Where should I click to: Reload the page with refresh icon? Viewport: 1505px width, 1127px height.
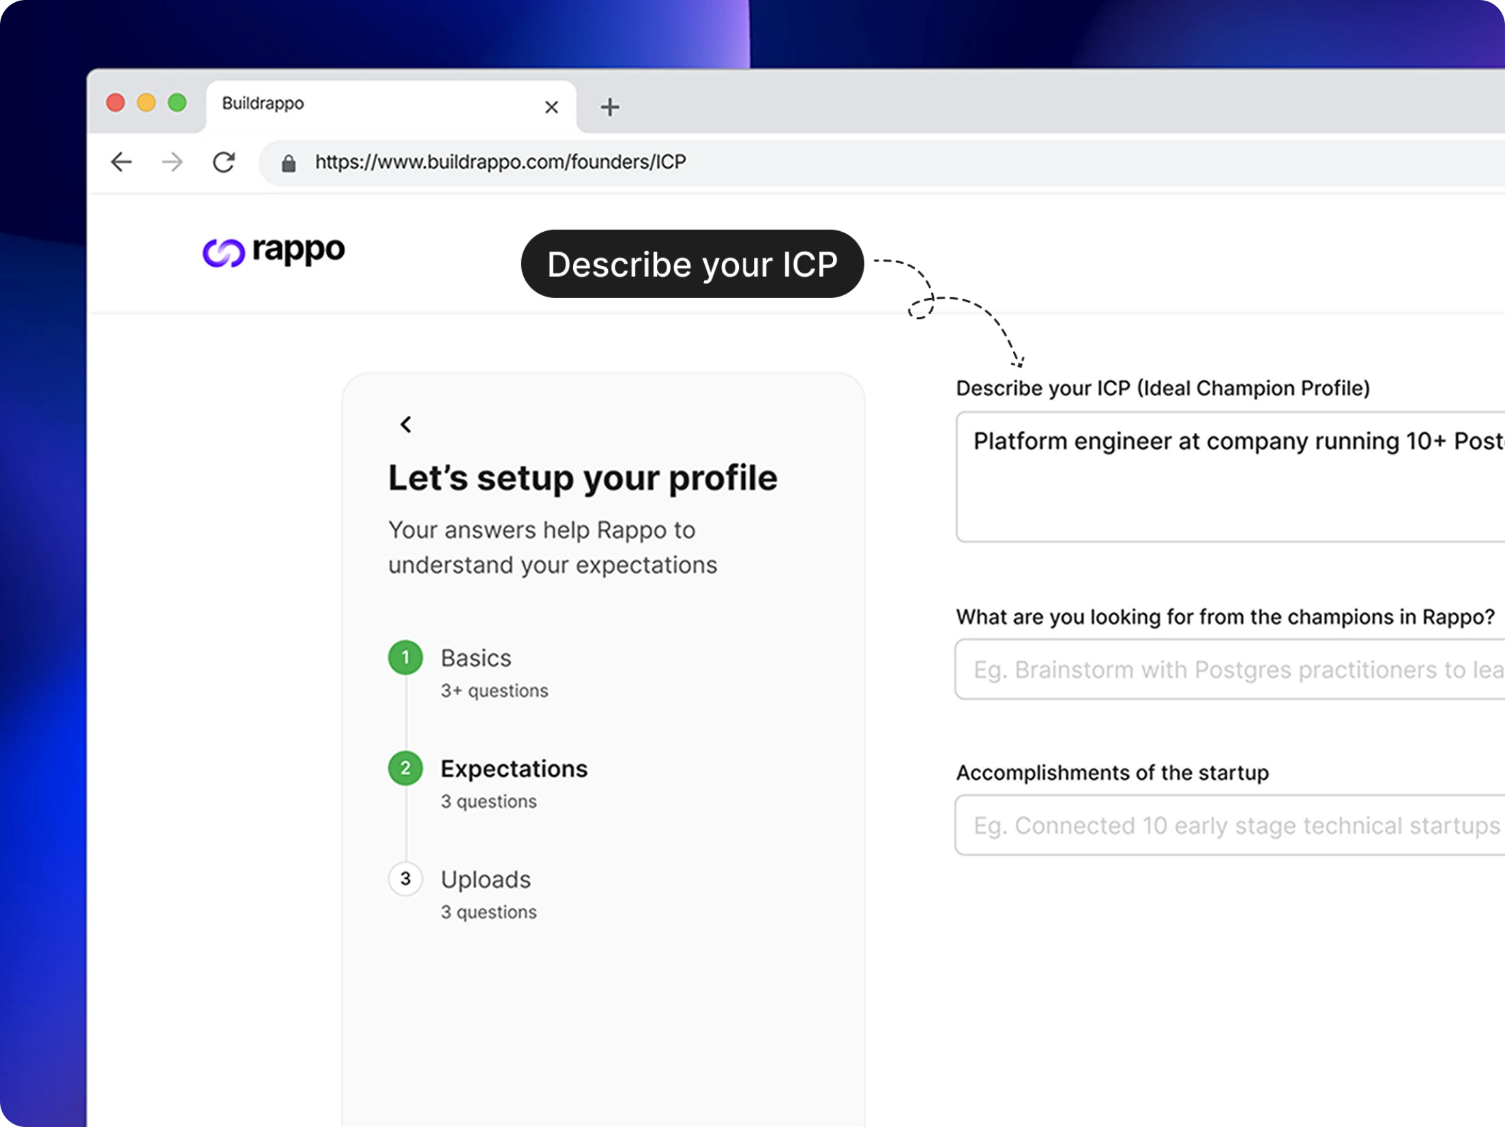click(x=224, y=162)
